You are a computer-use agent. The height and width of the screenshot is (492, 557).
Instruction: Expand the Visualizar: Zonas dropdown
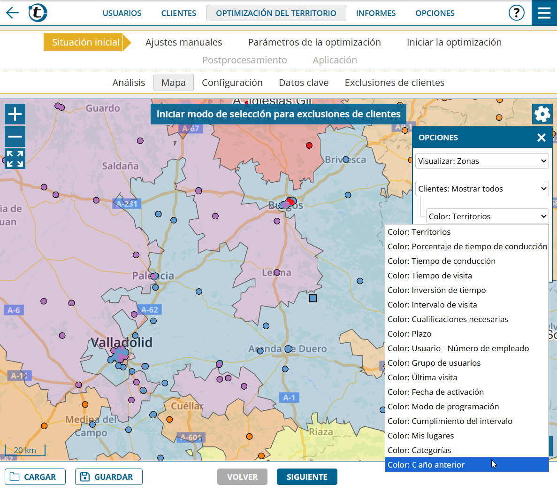(x=482, y=161)
